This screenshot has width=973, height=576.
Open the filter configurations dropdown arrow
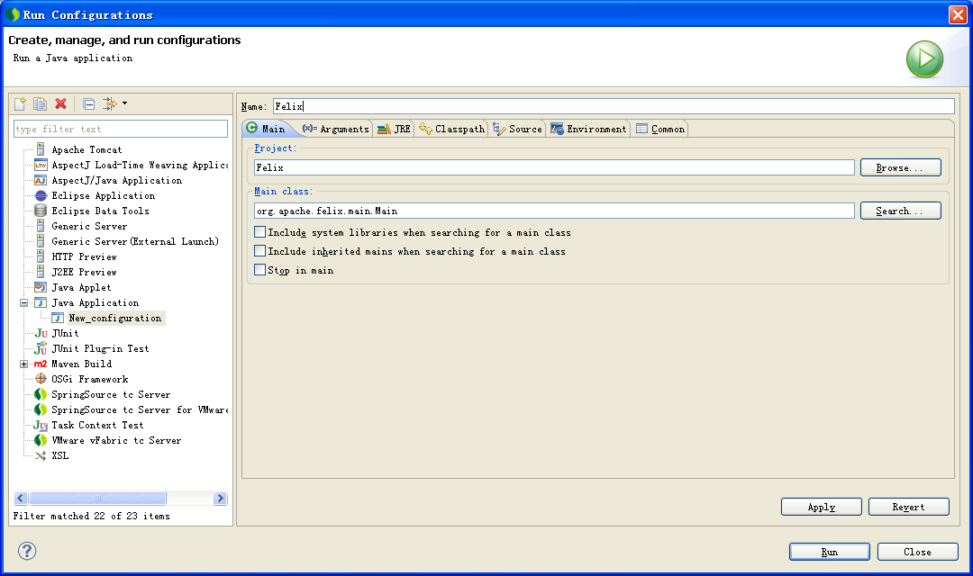124,103
